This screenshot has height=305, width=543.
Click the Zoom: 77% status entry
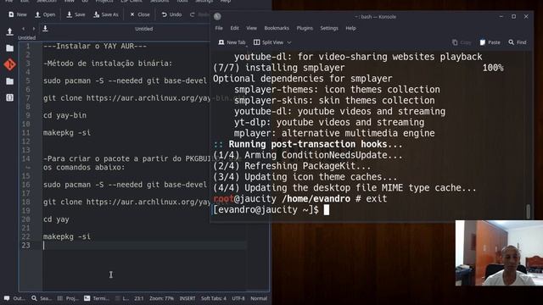tap(161, 298)
